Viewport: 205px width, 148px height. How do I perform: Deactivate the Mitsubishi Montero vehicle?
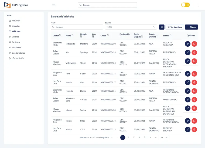[x=194, y=44]
